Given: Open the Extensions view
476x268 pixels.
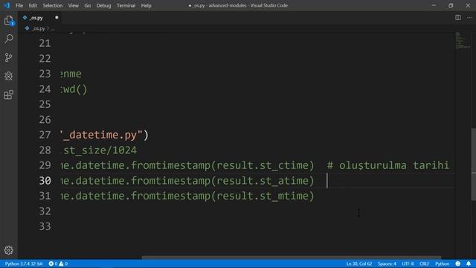Looking at the screenshot, I should click(x=9, y=95).
